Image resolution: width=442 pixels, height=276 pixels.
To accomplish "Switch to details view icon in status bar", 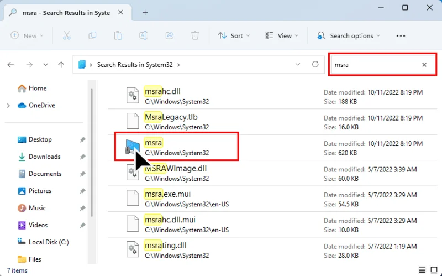I will [422, 270].
